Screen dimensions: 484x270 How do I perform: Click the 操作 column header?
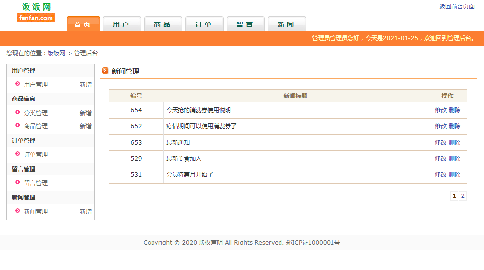point(447,96)
